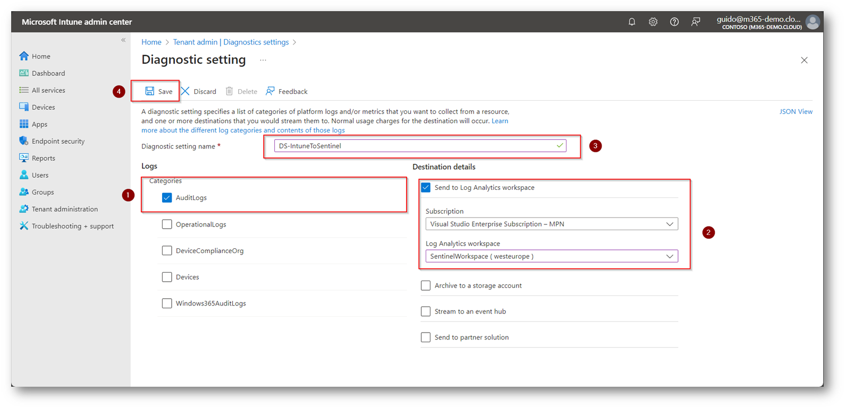Open the settings gear icon
This screenshot has width=846, height=409.
point(653,22)
